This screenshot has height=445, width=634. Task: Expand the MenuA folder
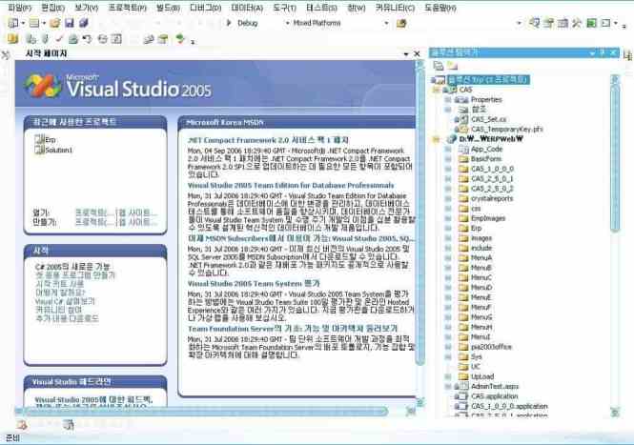(x=448, y=258)
